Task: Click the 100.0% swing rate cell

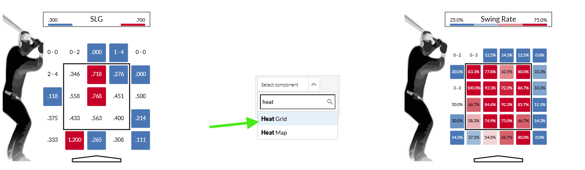Action: pyautogui.click(x=474, y=89)
